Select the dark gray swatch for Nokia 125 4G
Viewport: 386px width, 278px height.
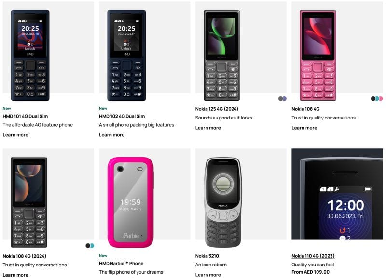coord(280,99)
